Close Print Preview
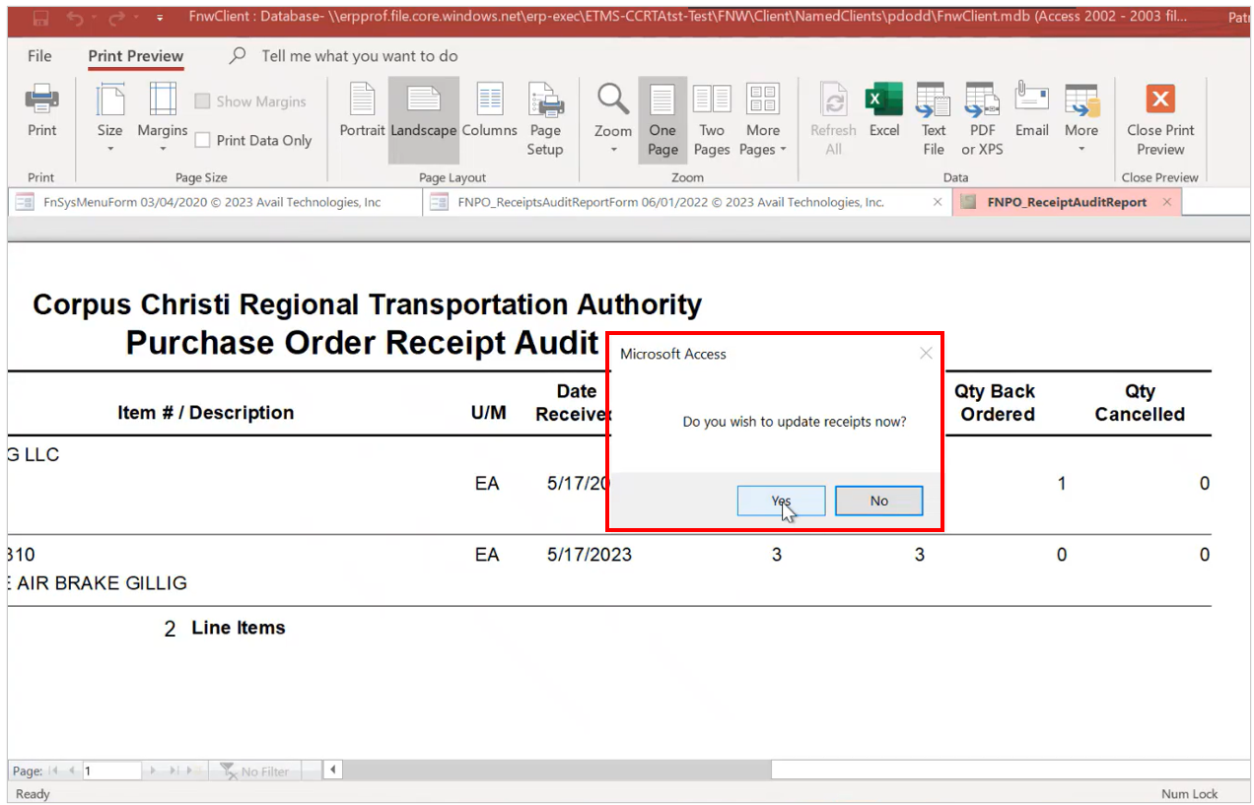This screenshot has height=805, width=1254. (1160, 120)
